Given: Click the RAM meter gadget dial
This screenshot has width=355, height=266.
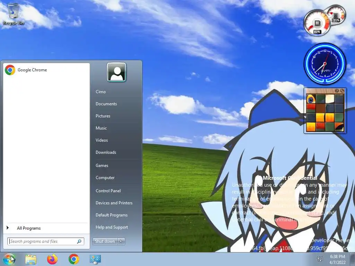Looking at the screenshot, I should pos(336,15).
